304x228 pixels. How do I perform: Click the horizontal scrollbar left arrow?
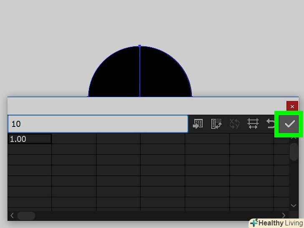(x=12, y=215)
